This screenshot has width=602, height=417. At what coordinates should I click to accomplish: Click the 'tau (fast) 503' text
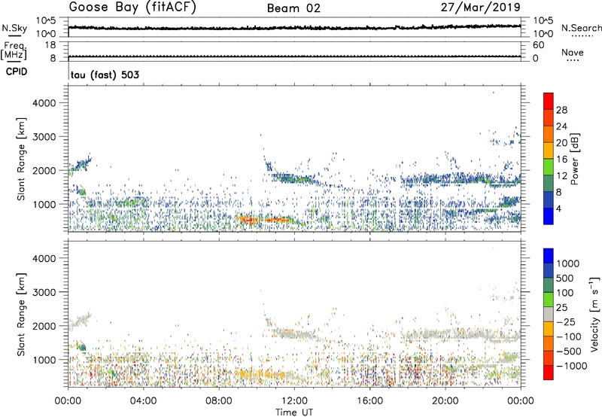tap(105, 75)
